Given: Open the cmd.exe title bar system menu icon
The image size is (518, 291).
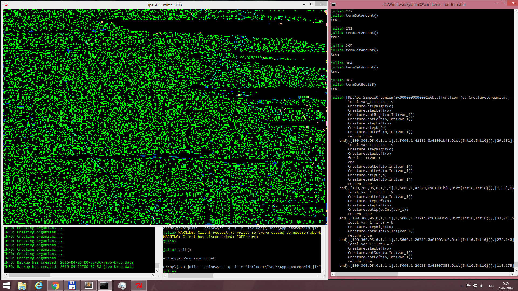Looking at the screenshot, I should coord(333,5).
